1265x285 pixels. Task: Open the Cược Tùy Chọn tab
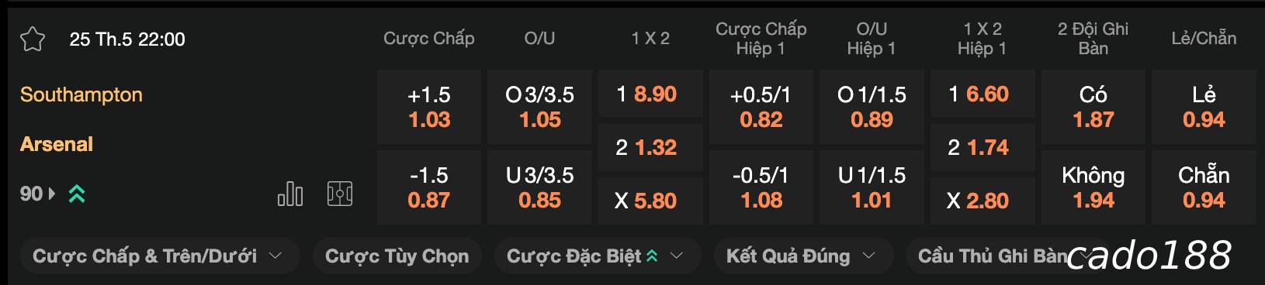tap(397, 256)
